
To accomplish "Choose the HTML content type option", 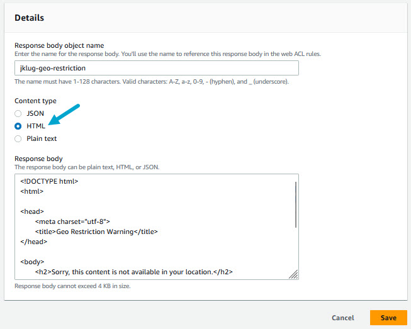I will [x=18, y=126].
